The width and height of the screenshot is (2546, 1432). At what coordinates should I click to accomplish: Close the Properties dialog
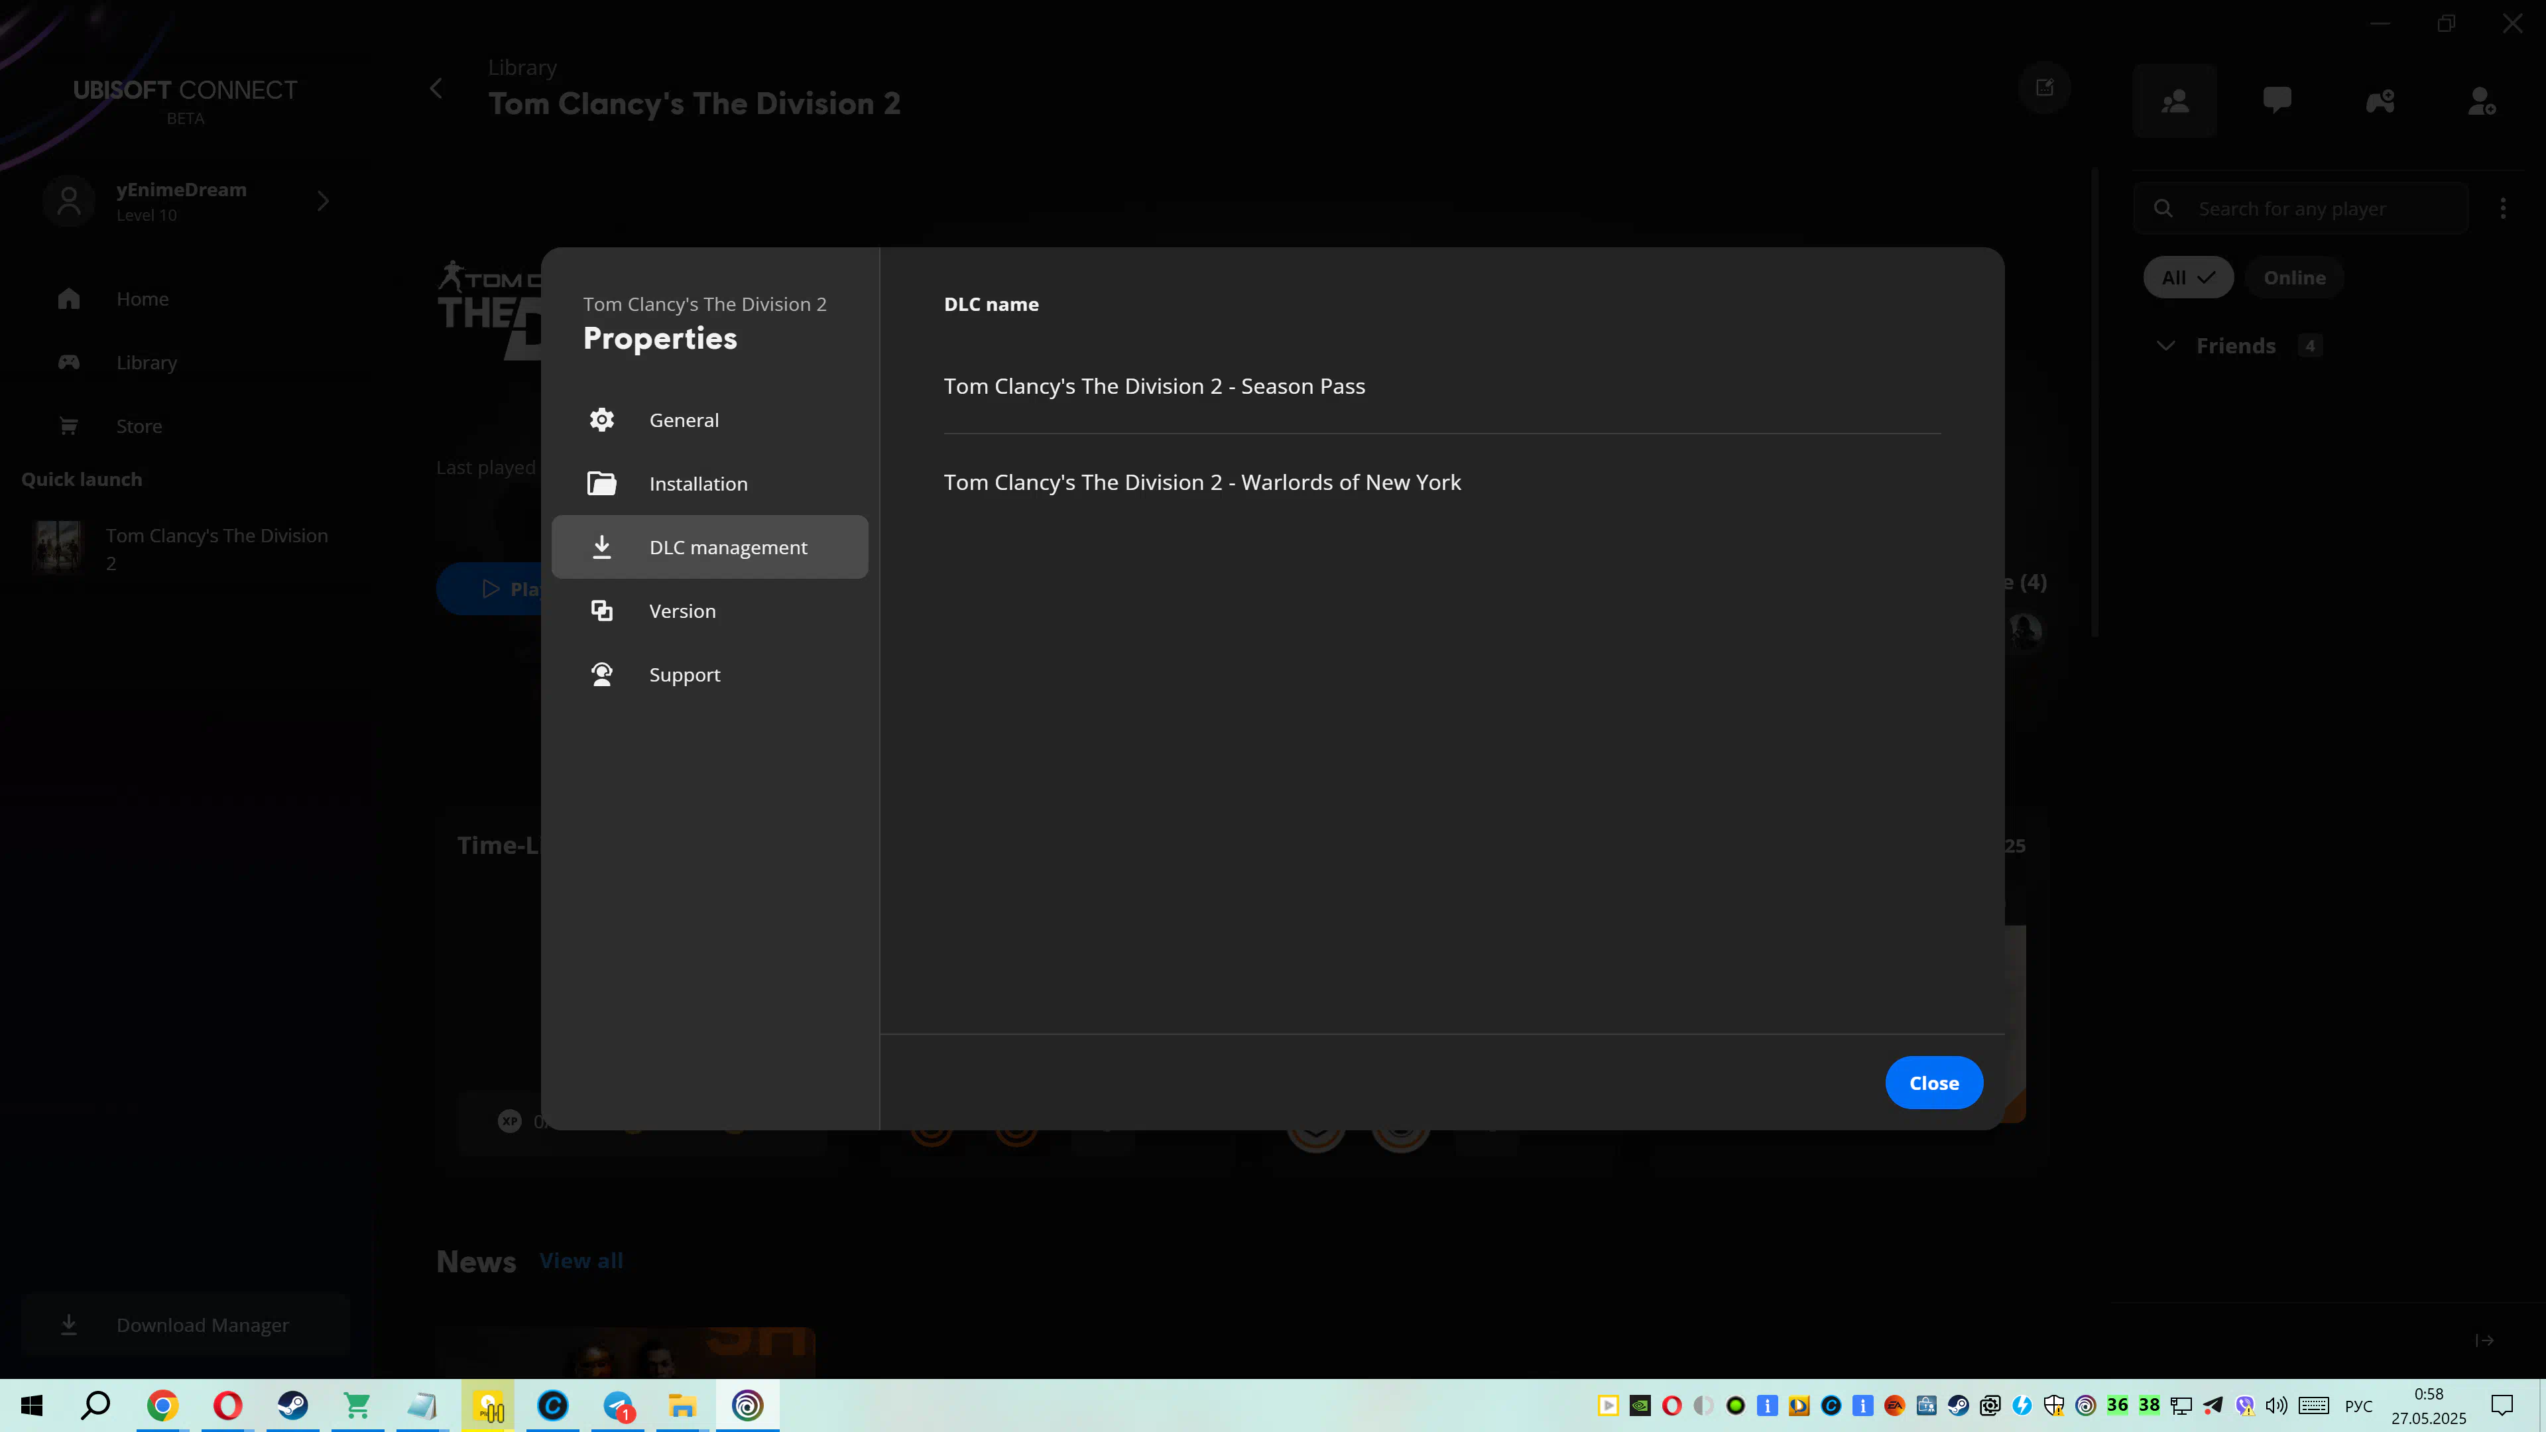1933,1082
